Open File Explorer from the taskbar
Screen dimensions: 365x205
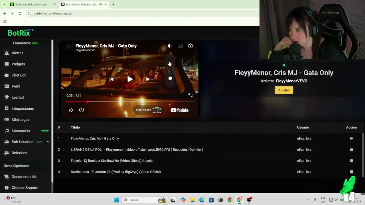[192, 200]
